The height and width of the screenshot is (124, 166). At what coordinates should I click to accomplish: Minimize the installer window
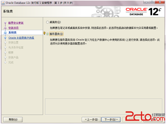tap(146, 2)
